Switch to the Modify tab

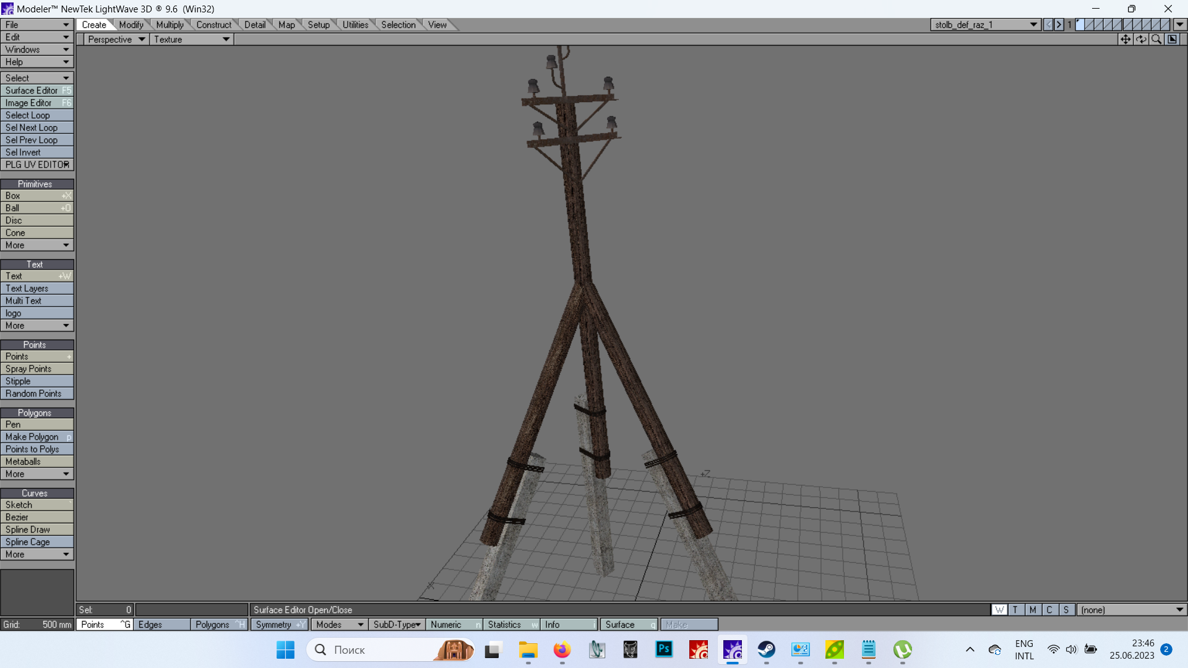pyautogui.click(x=131, y=25)
